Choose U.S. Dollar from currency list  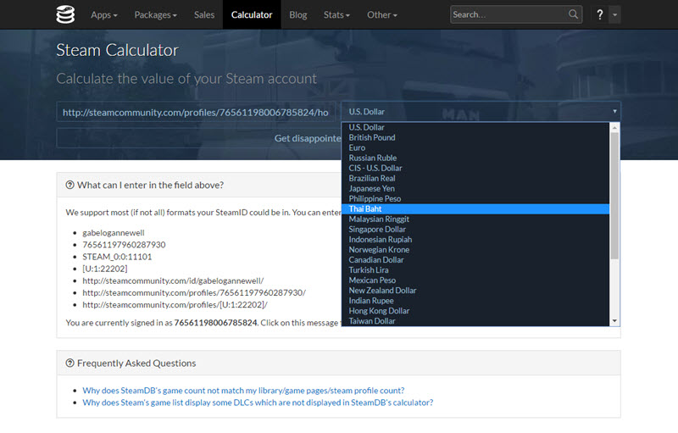[475, 127]
